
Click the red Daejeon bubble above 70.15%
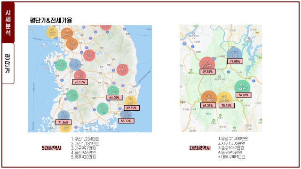pyautogui.click(x=80, y=75)
